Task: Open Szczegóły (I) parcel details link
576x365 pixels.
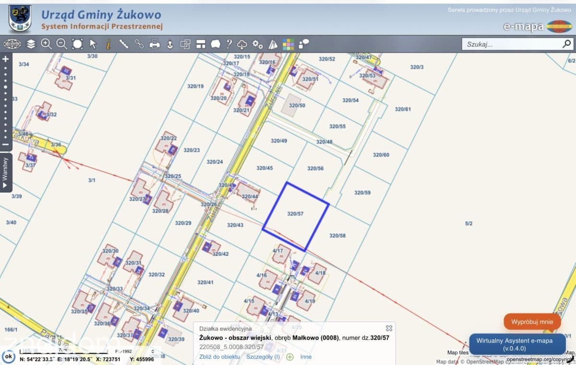Action: tap(263, 357)
